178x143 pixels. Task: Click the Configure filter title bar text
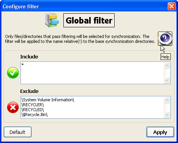[21, 6]
